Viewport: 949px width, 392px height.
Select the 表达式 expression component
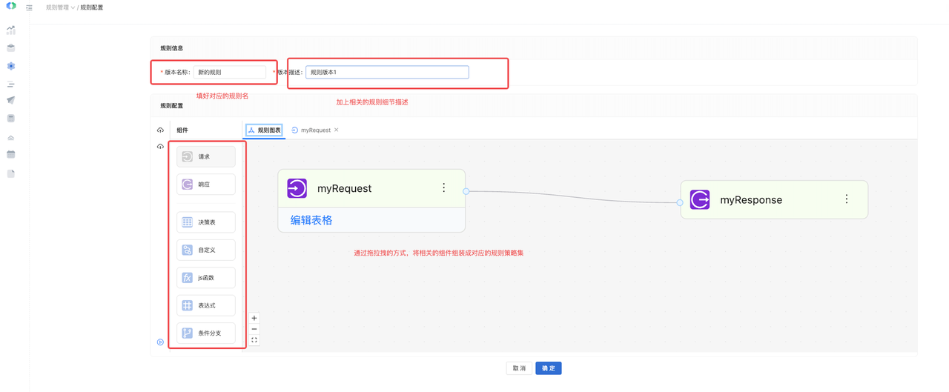tap(206, 305)
